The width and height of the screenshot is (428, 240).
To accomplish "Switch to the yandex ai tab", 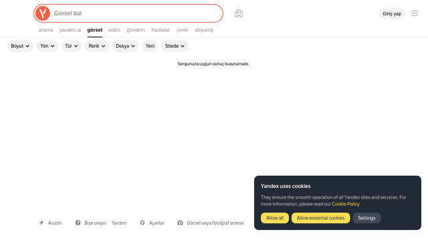I will tap(70, 30).
